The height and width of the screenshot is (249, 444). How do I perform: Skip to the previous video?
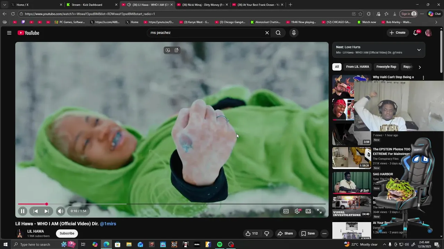(35, 211)
